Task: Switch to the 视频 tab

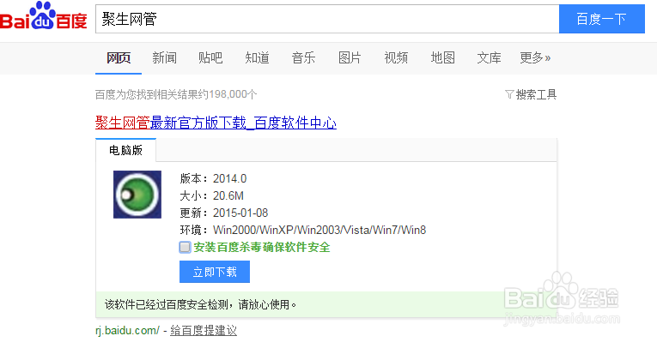Action: pyautogui.click(x=396, y=57)
